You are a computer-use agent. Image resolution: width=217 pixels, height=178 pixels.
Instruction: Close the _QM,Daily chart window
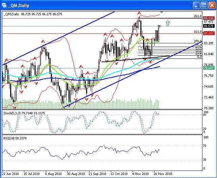pyautogui.click(x=212, y=5)
